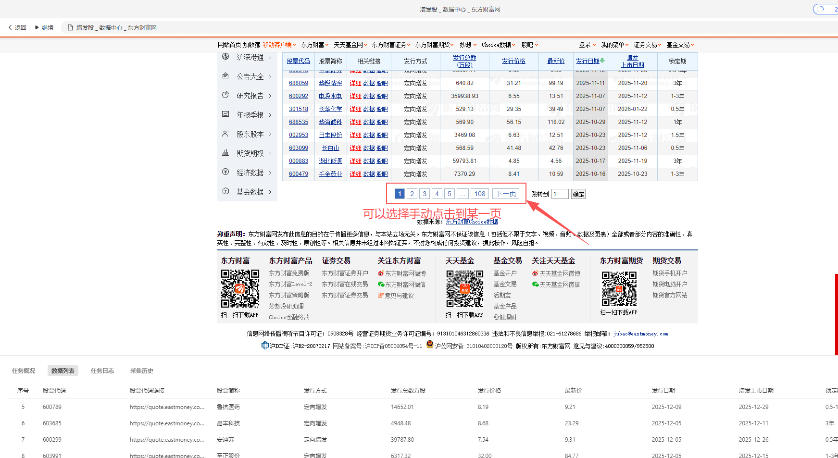Click the 沪公网安备 police badge icon
This screenshot has height=458, width=838.
point(430,345)
